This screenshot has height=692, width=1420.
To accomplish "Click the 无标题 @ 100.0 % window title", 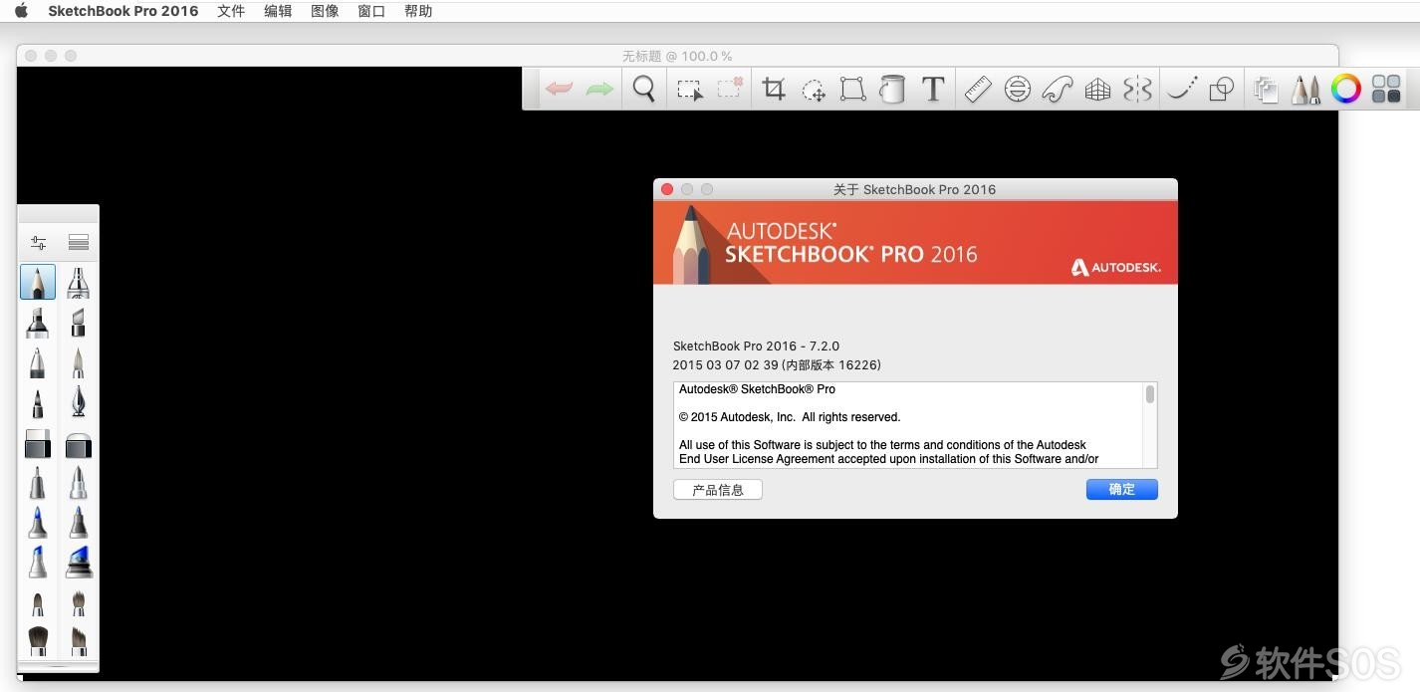I will [x=677, y=56].
